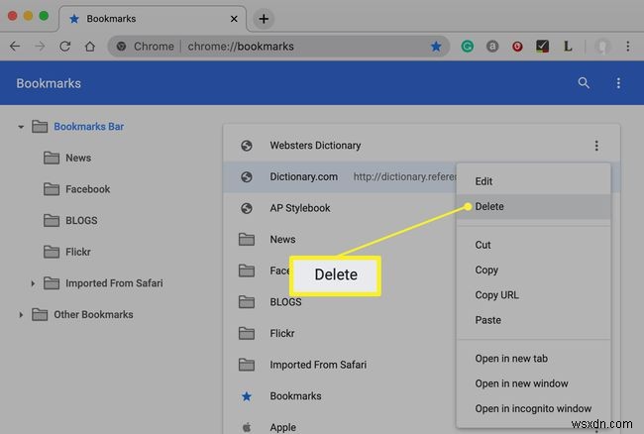Image resolution: width=644 pixels, height=434 pixels.
Task: Choose Copy in the context menu
Action: [x=533, y=270]
